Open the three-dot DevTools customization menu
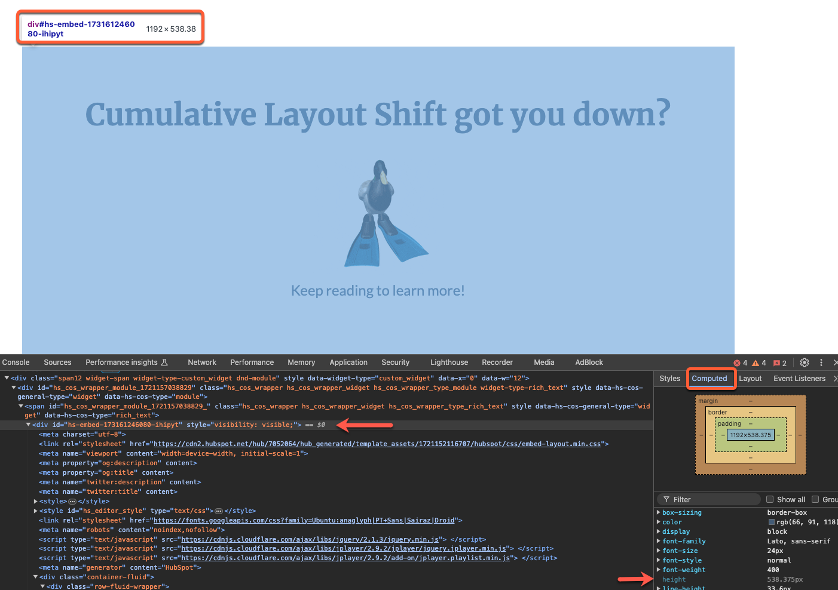838x590 pixels. coord(821,362)
